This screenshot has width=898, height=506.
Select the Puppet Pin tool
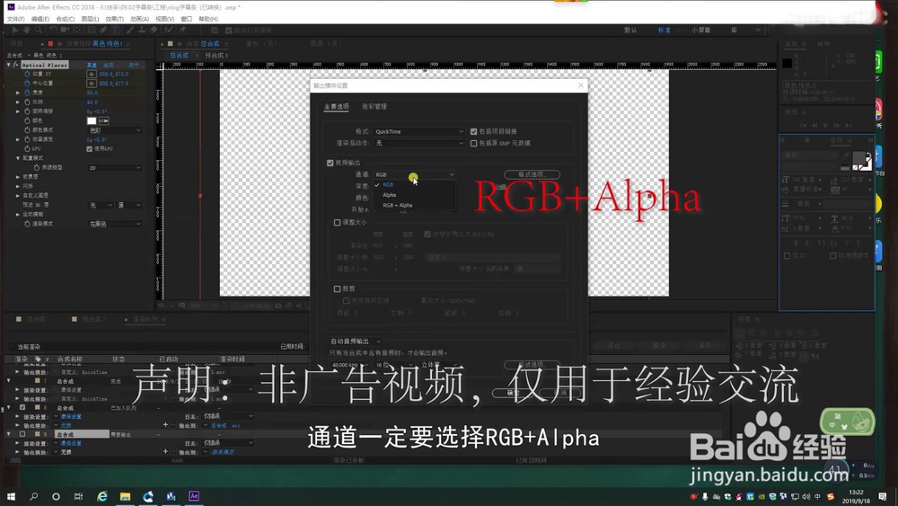(182, 30)
